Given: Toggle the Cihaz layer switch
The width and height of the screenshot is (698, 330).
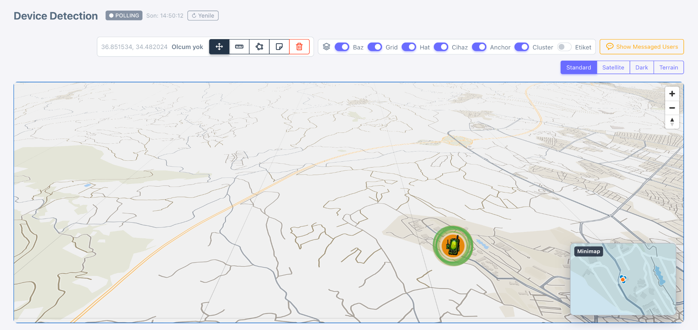Looking at the screenshot, I should click(441, 47).
